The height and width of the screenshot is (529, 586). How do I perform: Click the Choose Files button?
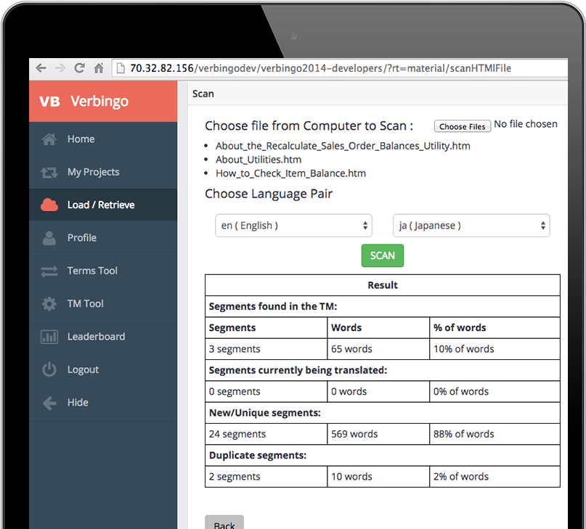462,126
